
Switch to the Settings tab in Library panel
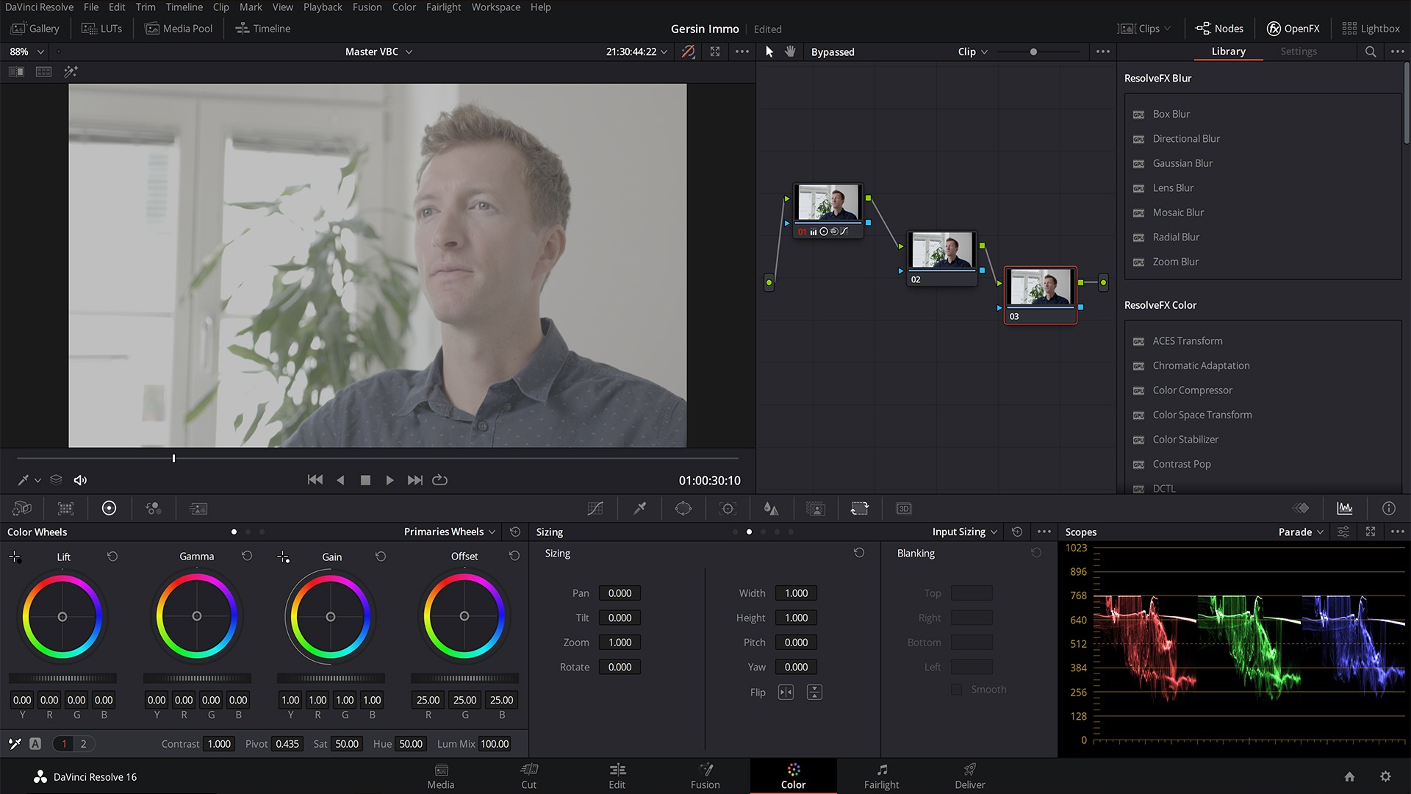[x=1298, y=51]
